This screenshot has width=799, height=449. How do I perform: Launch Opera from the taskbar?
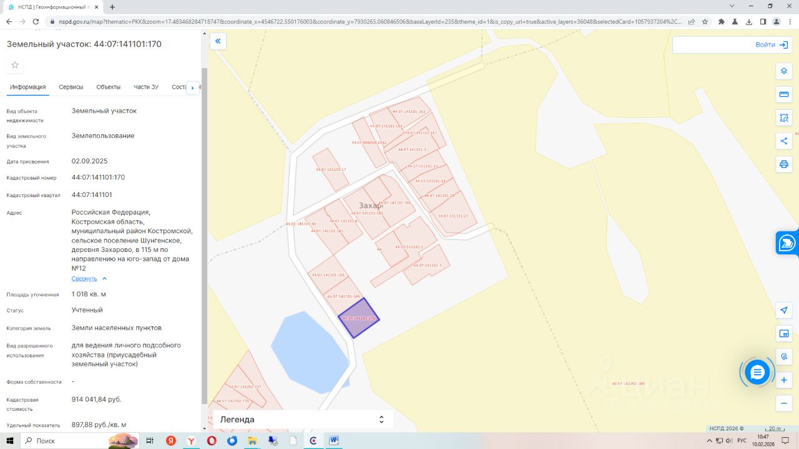click(212, 441)
